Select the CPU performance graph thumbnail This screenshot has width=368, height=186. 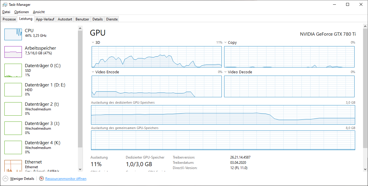pos(13,34)
